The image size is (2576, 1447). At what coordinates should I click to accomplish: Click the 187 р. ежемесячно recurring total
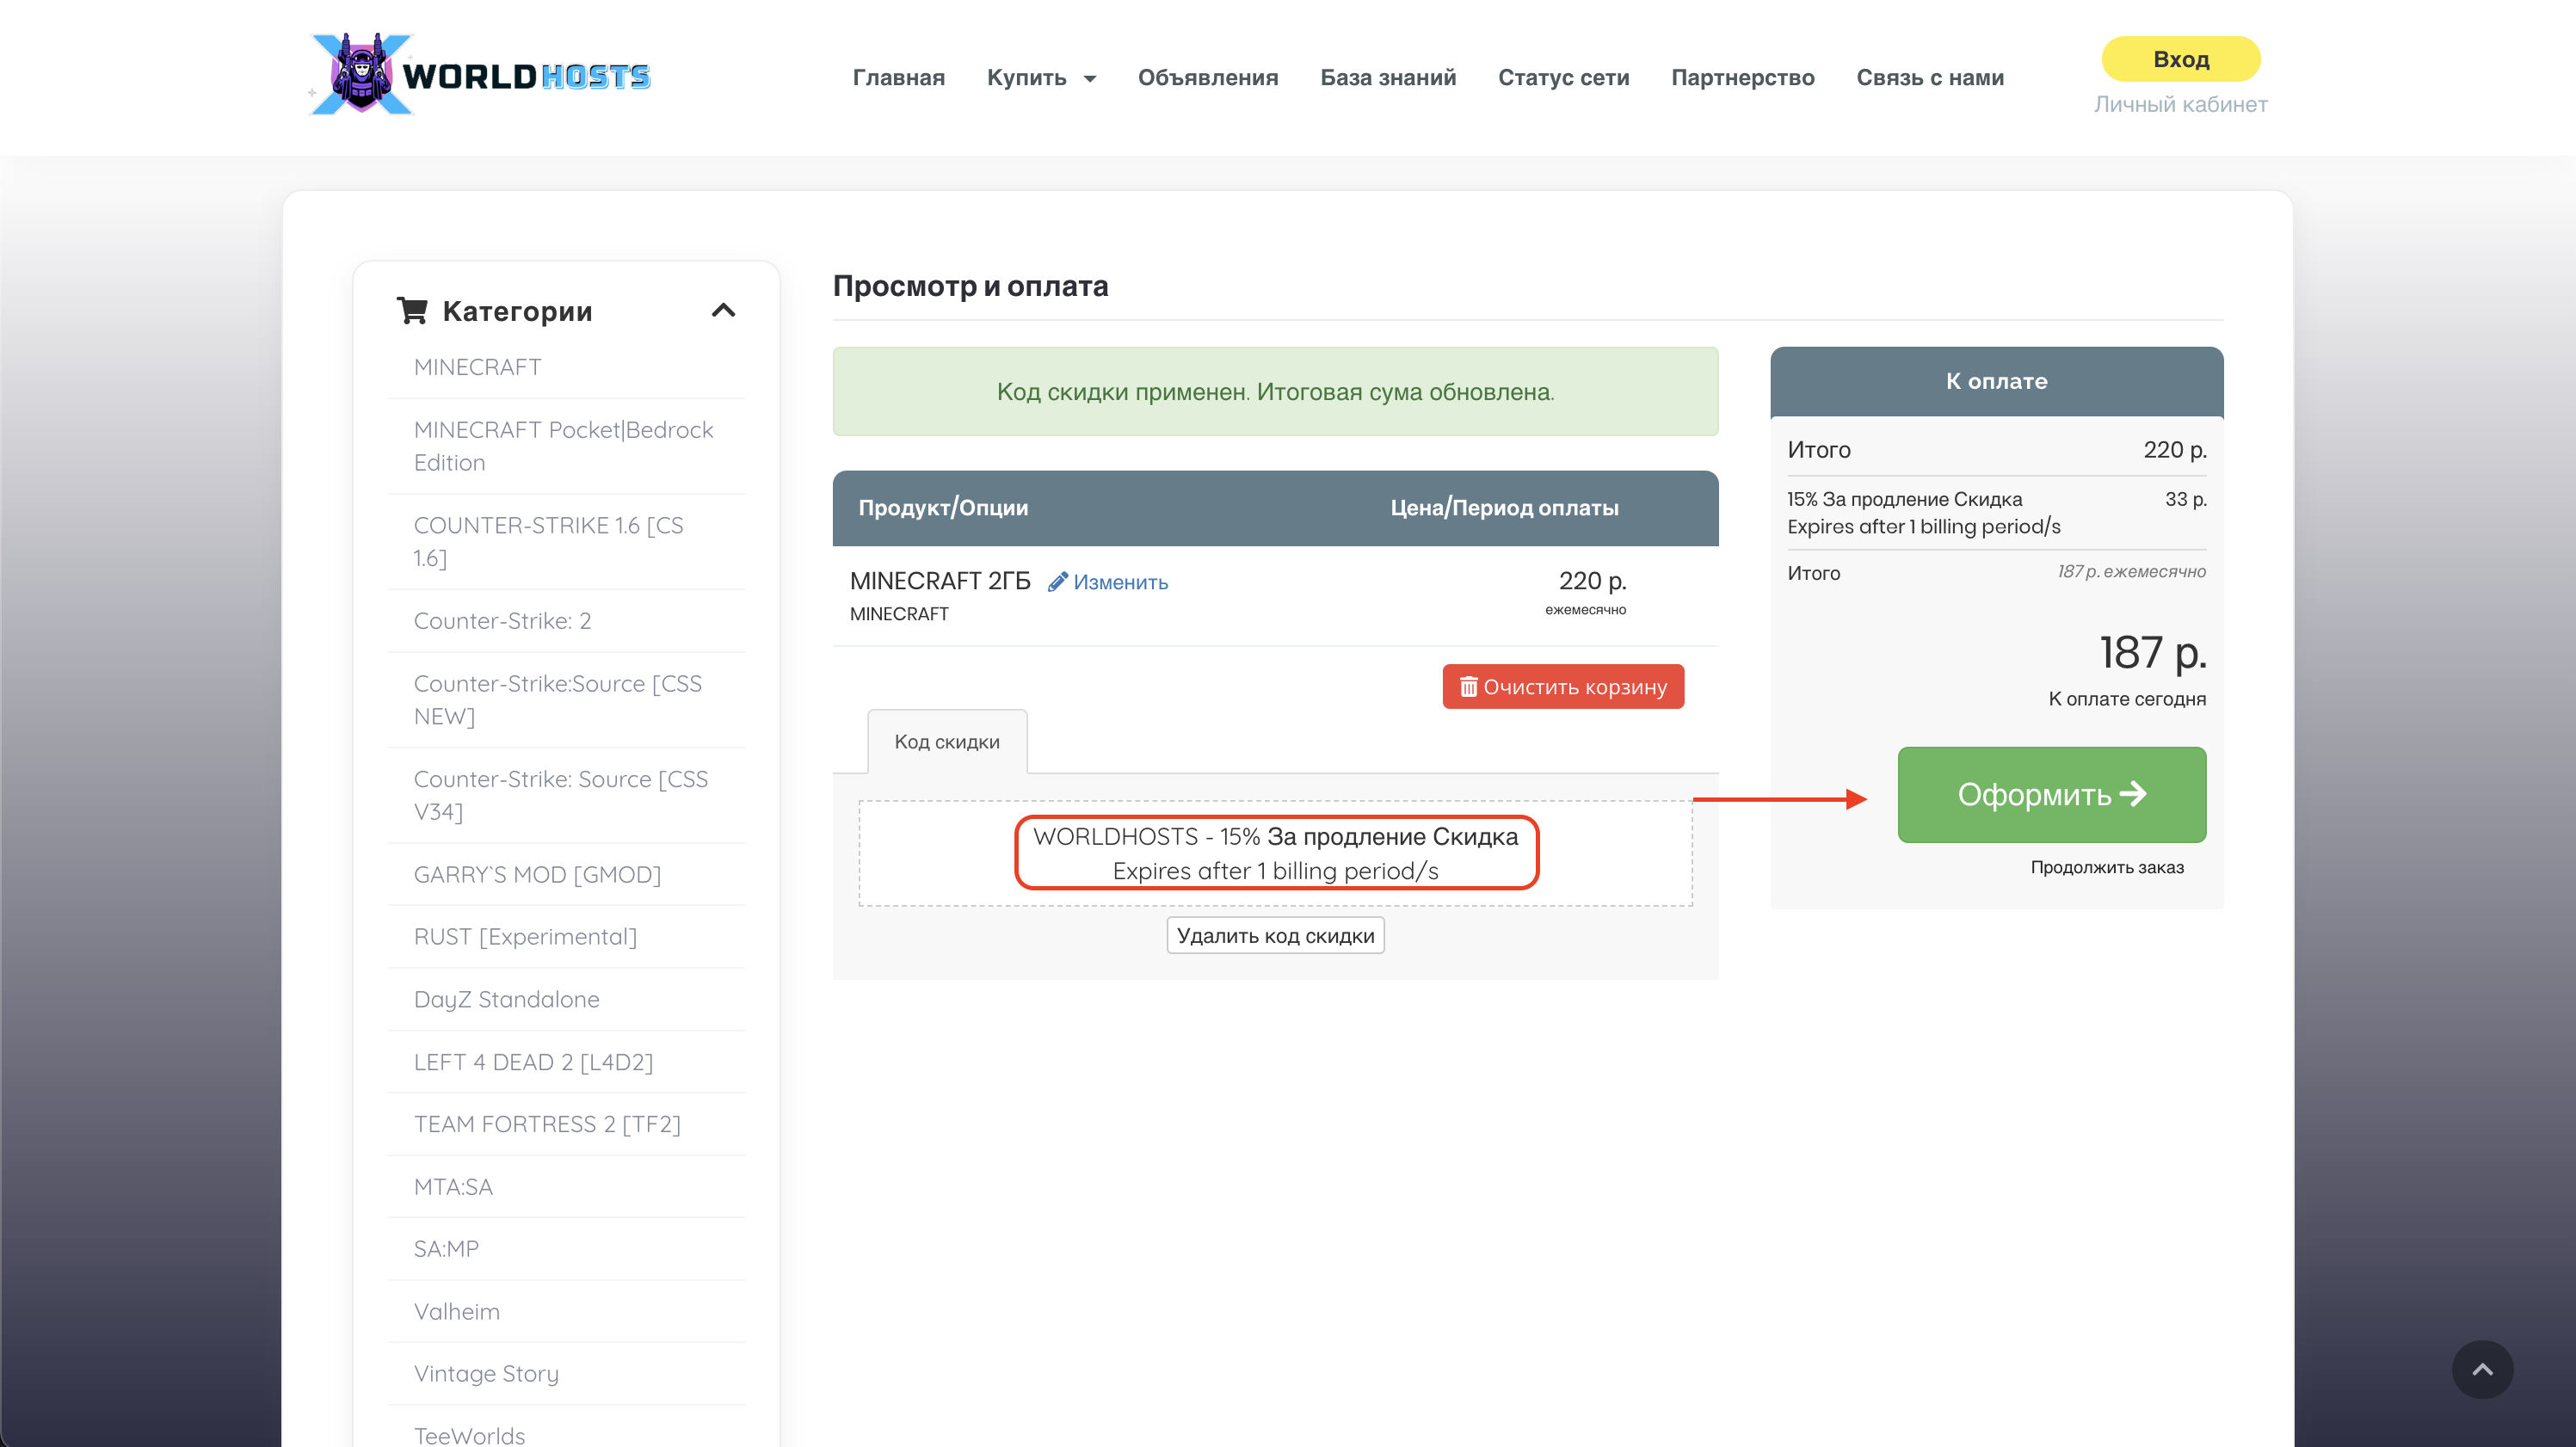[2131, 572]
